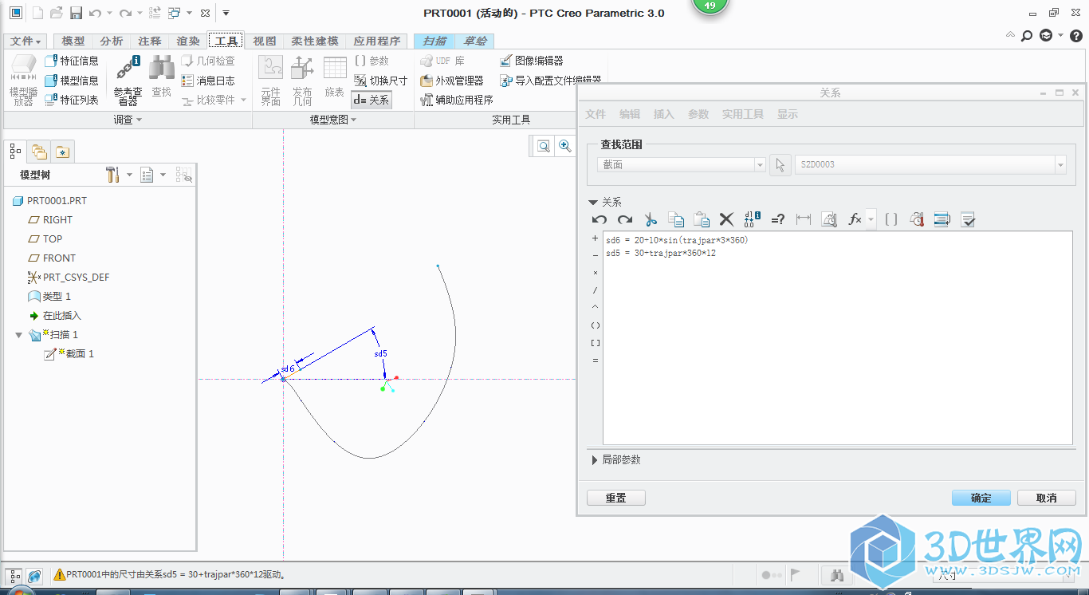
Task: Open 辅助应用程序 auxiliary applications
Action: click(x=457, y=100)
